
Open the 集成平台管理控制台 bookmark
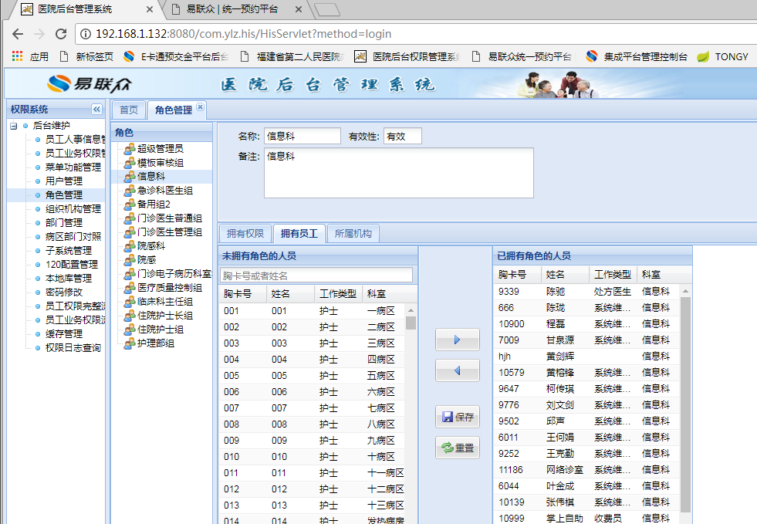[637, 56]
